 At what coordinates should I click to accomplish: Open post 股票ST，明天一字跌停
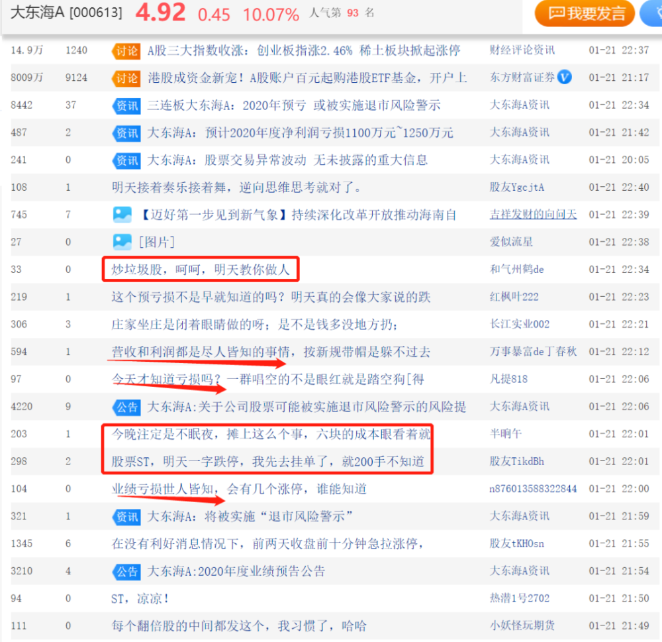tap(267, 462)
